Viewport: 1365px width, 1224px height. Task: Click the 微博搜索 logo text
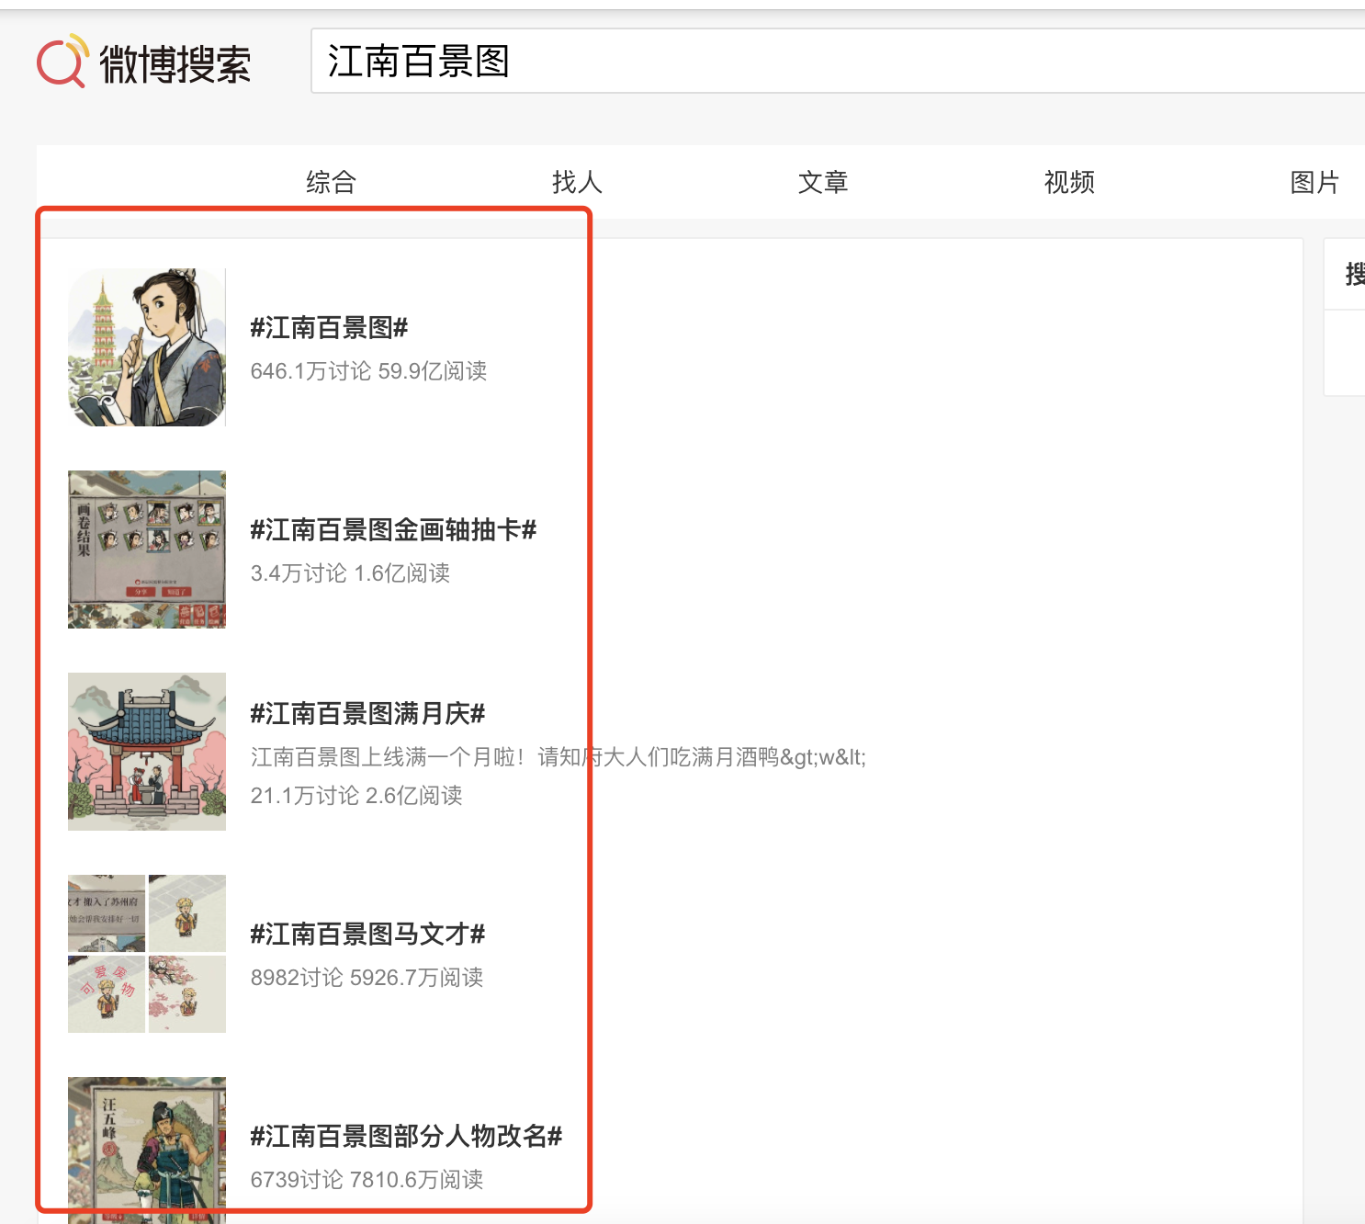pos(175,64)
